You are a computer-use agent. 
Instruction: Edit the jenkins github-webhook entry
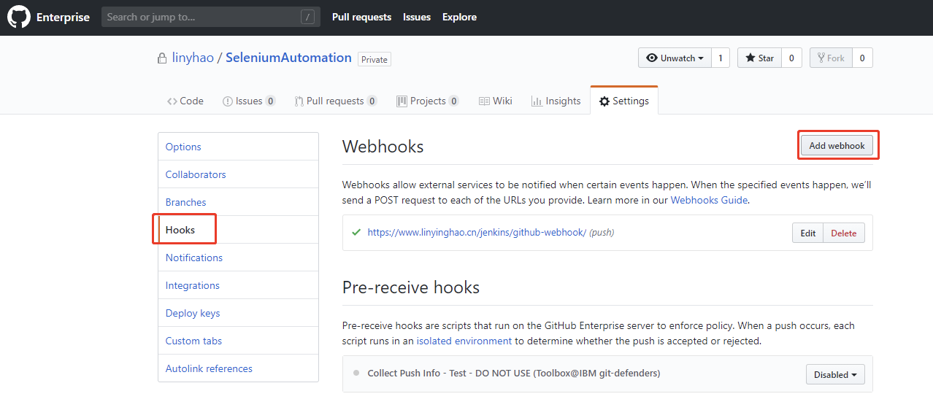coord(807,233)
